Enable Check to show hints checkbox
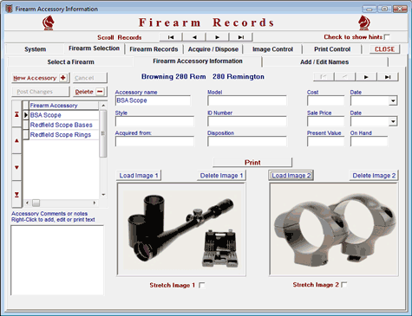Viewport: 412px width, 316px height. (x=387, y=37)
